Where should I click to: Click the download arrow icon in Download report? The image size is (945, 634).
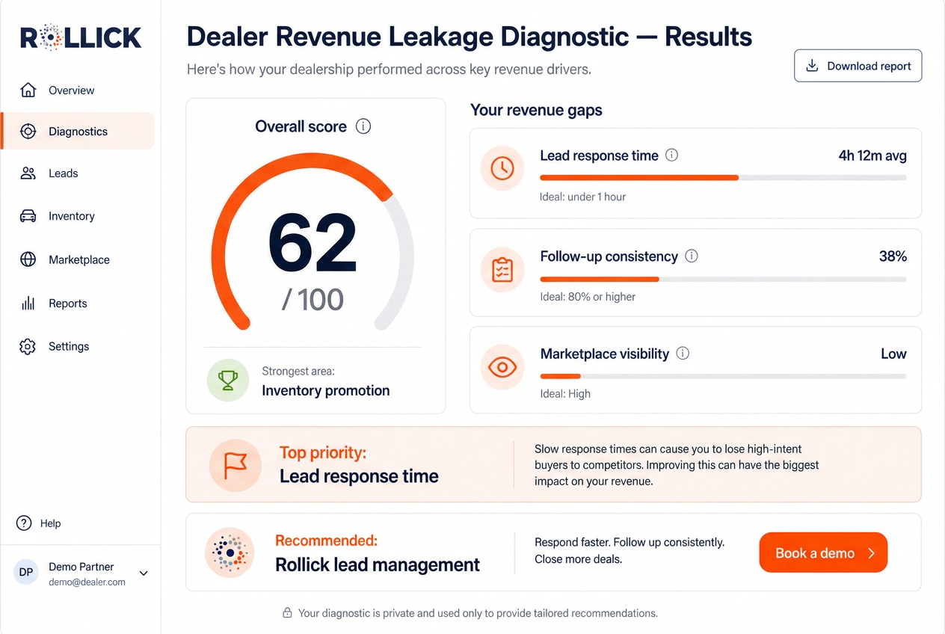point(811,66)
